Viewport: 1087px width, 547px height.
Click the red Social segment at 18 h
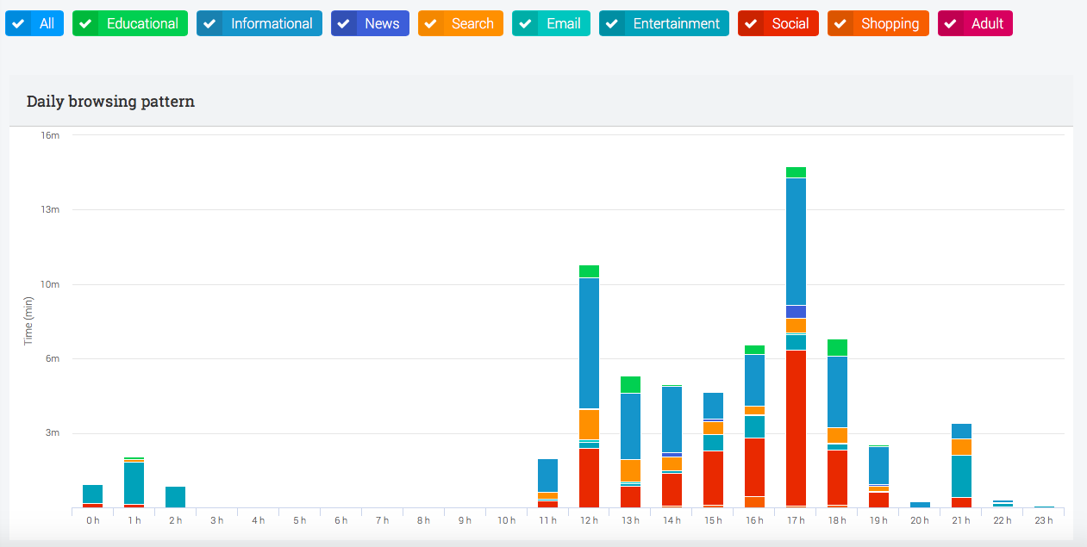837,477
